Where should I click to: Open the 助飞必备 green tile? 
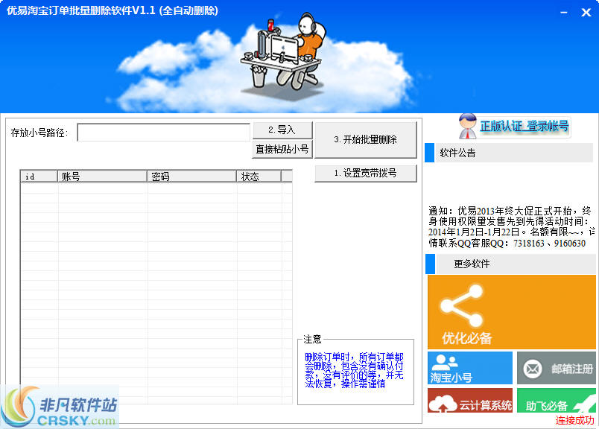click(557, 401)
